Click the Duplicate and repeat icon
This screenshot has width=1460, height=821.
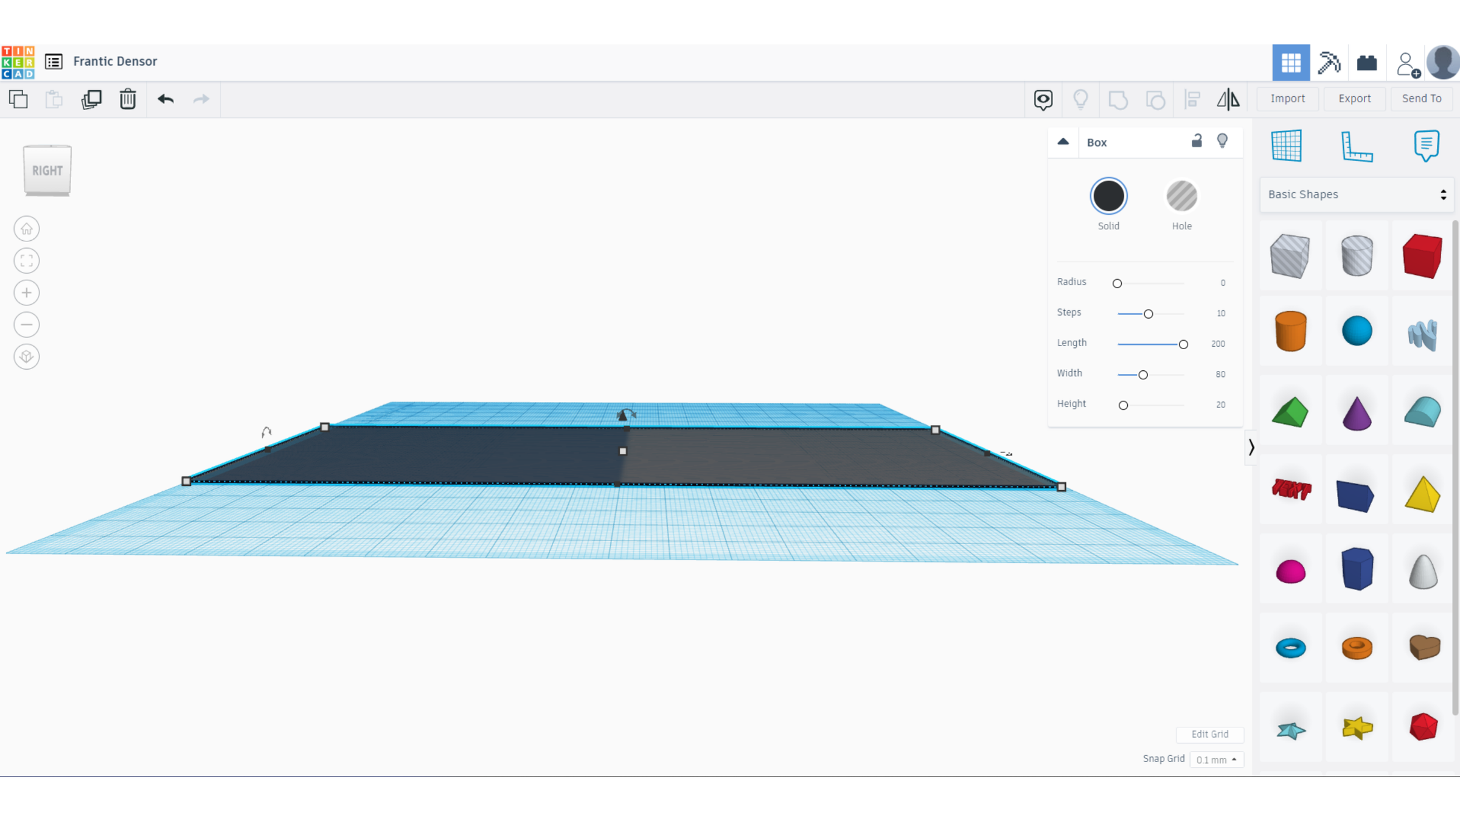click(x=91, y=99)
